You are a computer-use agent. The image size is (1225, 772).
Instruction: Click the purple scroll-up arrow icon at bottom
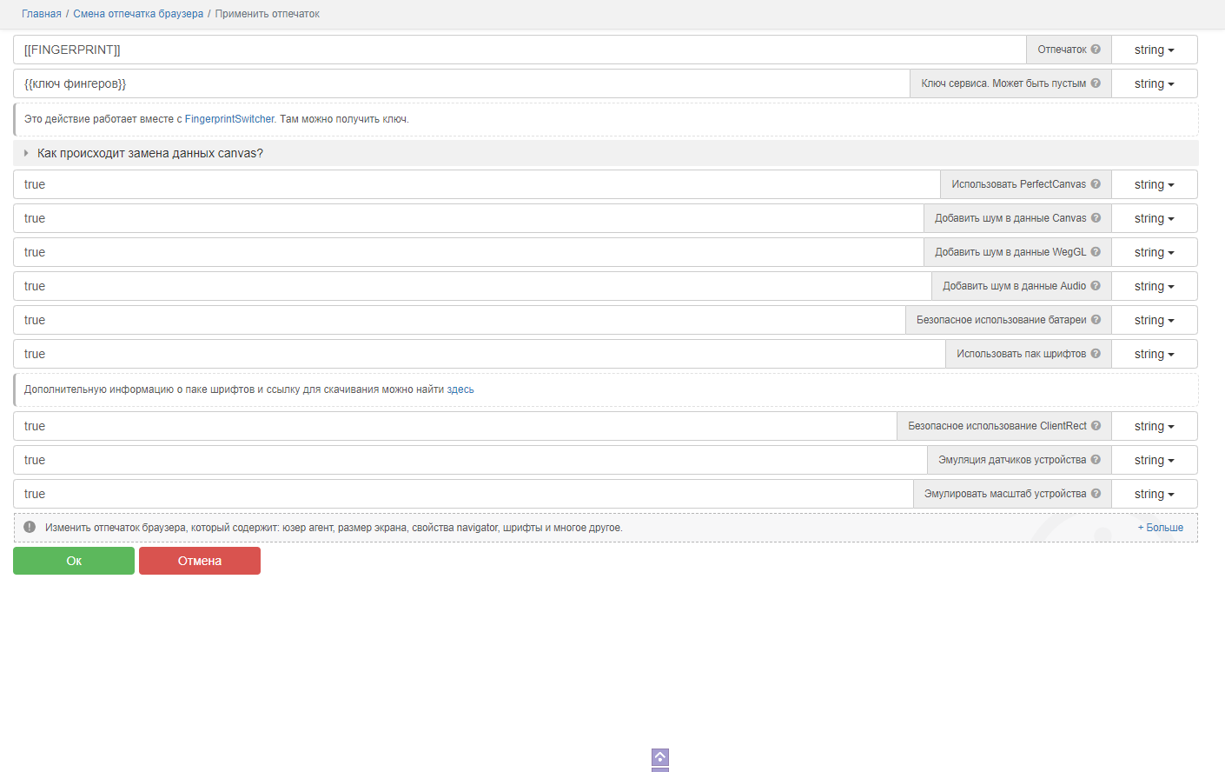point(660,757)
